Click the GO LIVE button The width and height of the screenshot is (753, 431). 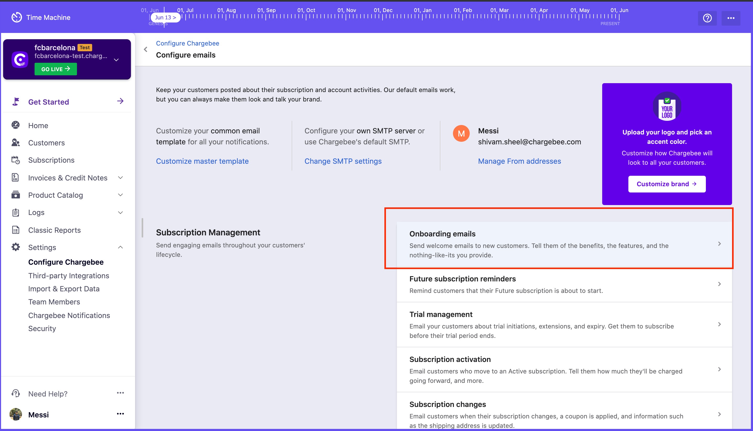56,69
